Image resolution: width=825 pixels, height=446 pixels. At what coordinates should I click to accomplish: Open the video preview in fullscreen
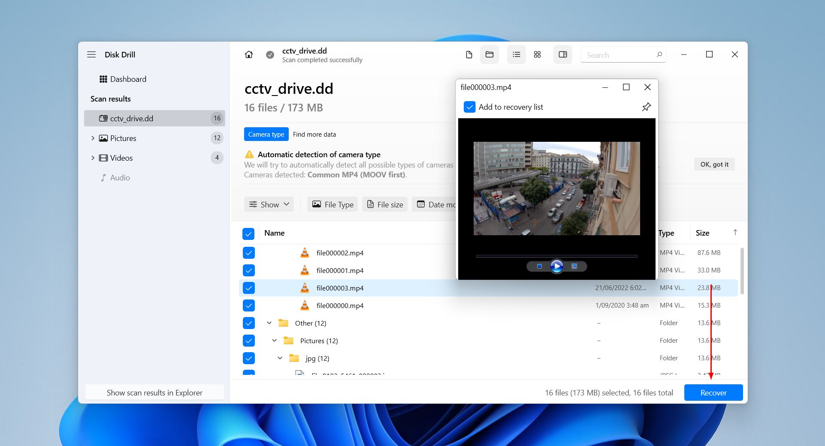pyautogui.click(x=574, y=266)
